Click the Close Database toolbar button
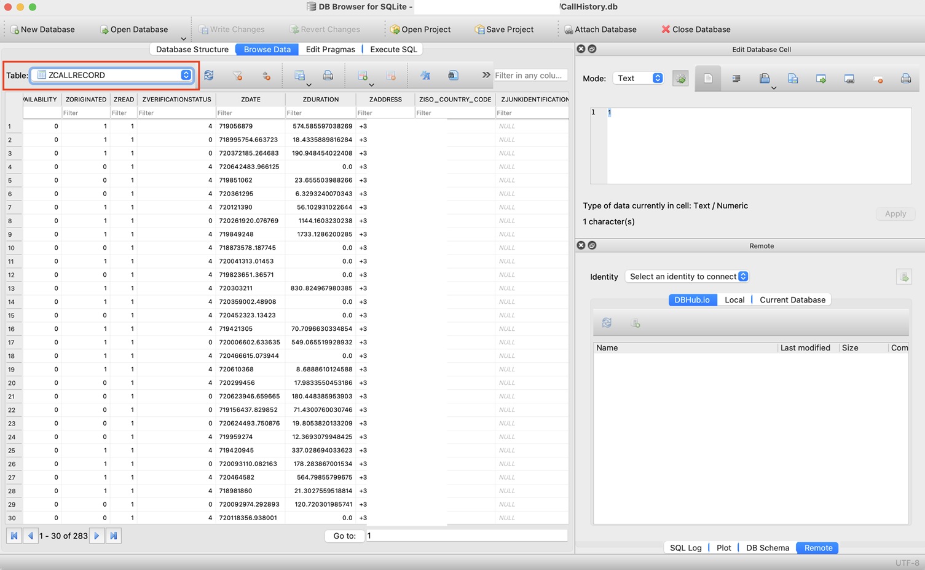The height and width of the screenshot is (570, 925). pos(696,30)
